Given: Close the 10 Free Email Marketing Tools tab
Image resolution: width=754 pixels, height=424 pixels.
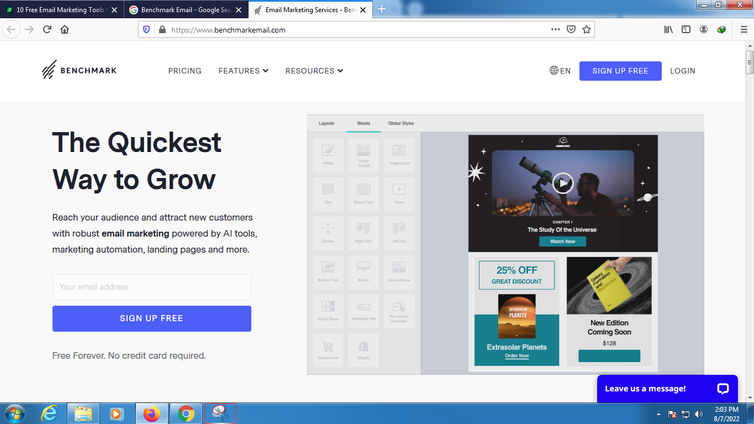Looking at the screenshot, I should 114,10.
